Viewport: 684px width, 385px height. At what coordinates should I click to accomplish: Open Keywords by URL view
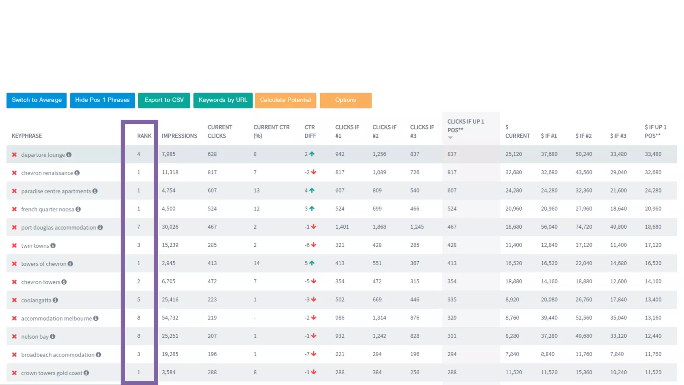[223, 100]
